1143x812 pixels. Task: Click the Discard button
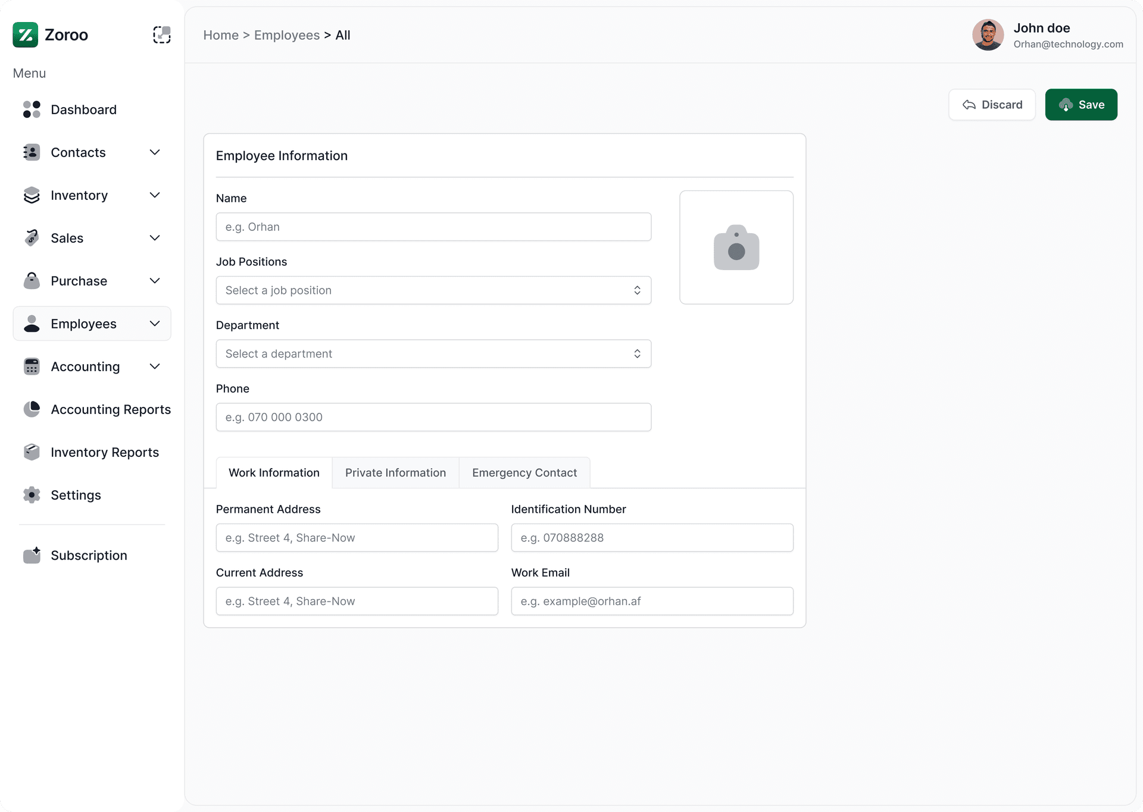point(992,105)
